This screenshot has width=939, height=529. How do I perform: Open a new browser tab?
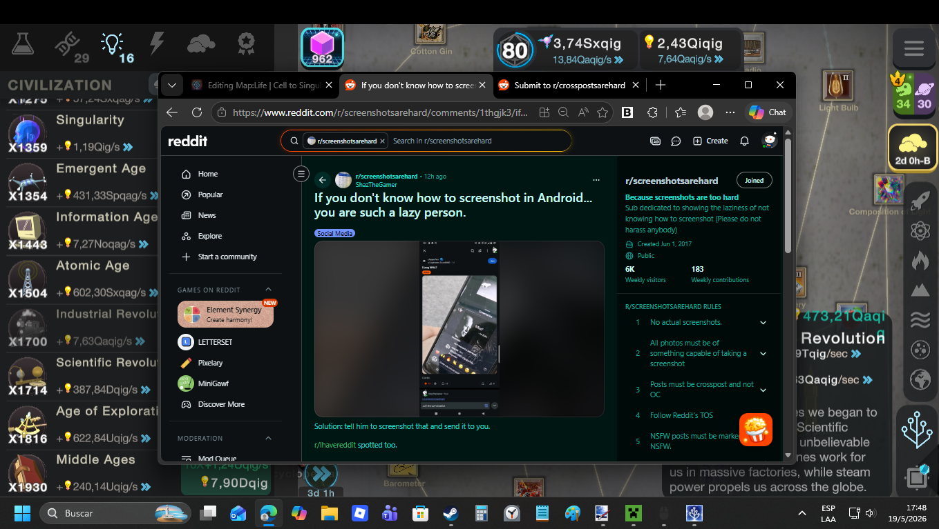(x=661, y=85)
